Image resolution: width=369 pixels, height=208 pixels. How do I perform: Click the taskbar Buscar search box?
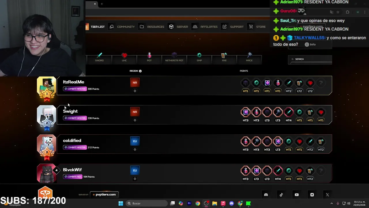pyautogui.click(x=146, y=203)
